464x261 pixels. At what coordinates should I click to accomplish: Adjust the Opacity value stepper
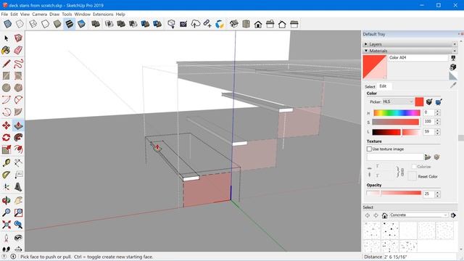438,194
